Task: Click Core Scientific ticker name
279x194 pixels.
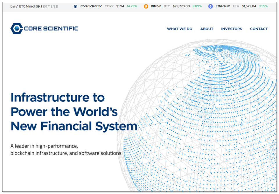Action: [91, 6]
